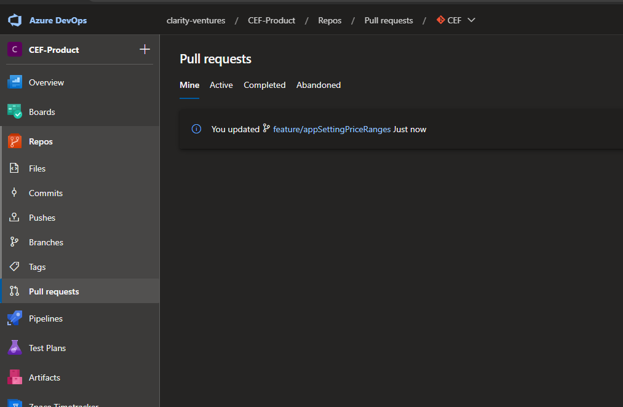Click the "Just now" timestamp text

pyautogui.click(x=410, y=130)
